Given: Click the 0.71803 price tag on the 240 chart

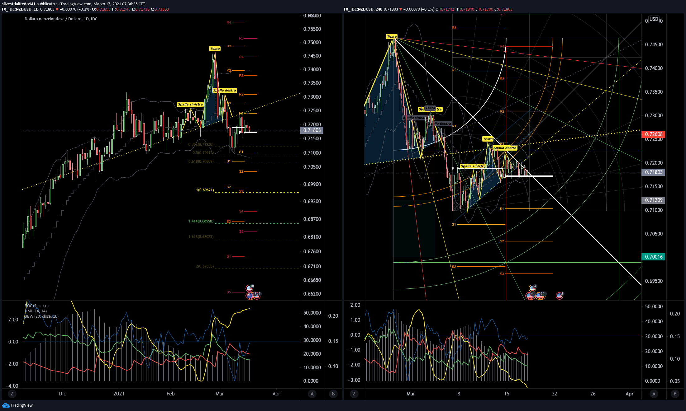Looking at the screenshot, I should click(x=653, y=172).
